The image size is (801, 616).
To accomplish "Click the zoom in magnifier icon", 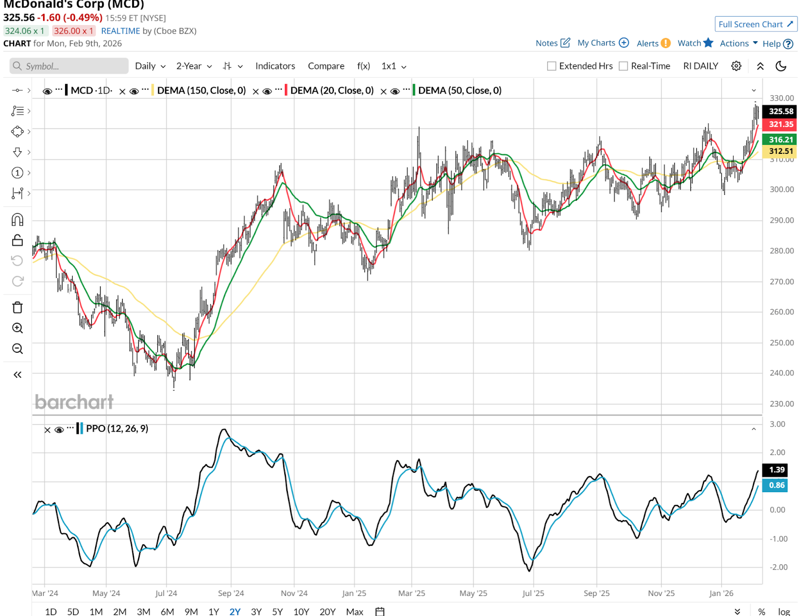I will pyautogui.click(x=18, y=328).
